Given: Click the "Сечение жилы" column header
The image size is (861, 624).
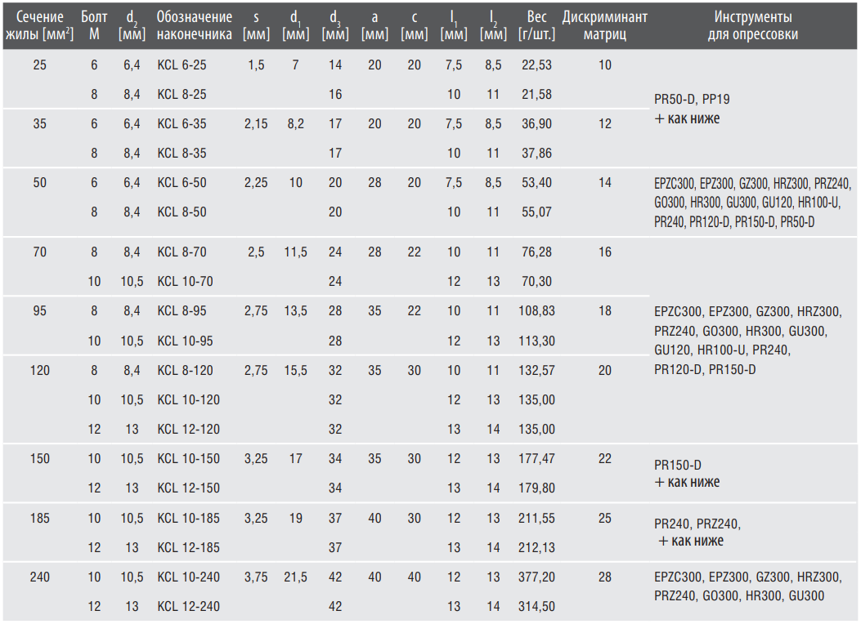Looking at the screenshot, I should pos(39,26).
